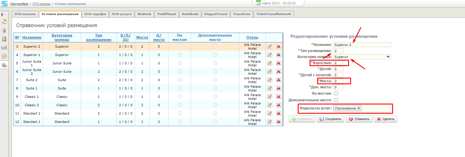Image resolution: width=465 pixels, height=157 pixels.
Task: Switch to the ОТА-тарифы tab
Action: pos(95,14)
